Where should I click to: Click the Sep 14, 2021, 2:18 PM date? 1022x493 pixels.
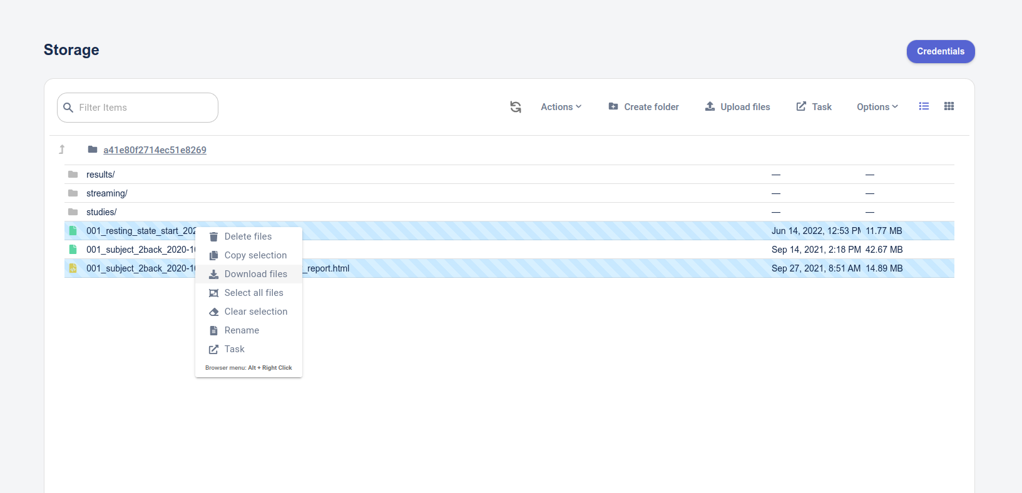816,250
